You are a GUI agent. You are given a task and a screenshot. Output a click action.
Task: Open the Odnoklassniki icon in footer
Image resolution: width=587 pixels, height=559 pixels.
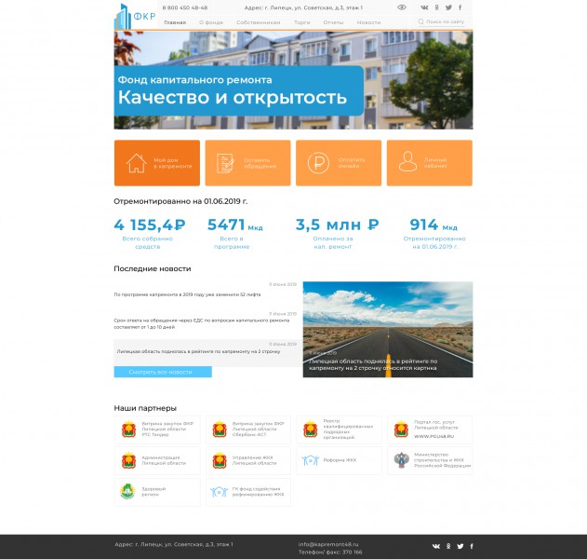[448, 546]
